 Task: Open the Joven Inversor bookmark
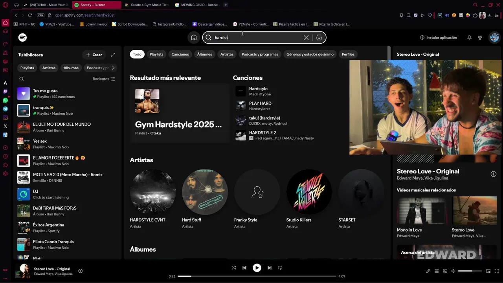(94, 24)
